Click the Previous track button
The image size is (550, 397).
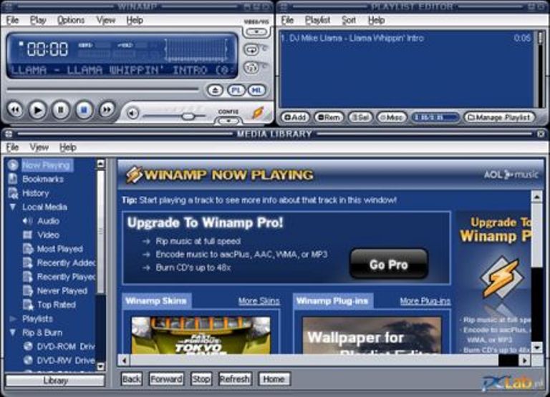pos(15,110)
